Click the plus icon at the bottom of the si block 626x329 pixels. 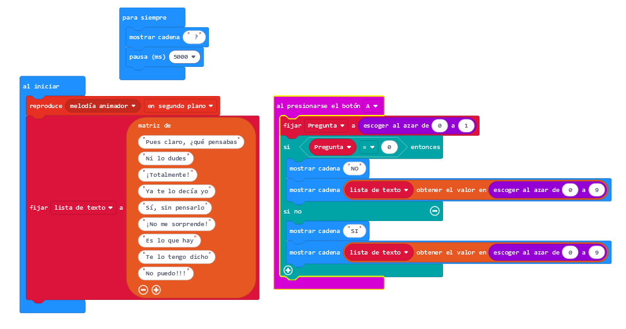click(x=288, y=270)
